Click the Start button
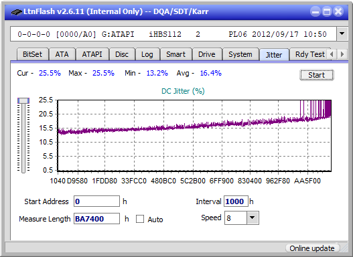The image size is (353, 257). 317,75
